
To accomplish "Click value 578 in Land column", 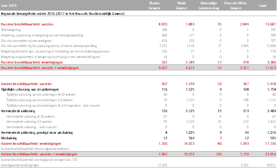I will (273, 51).
